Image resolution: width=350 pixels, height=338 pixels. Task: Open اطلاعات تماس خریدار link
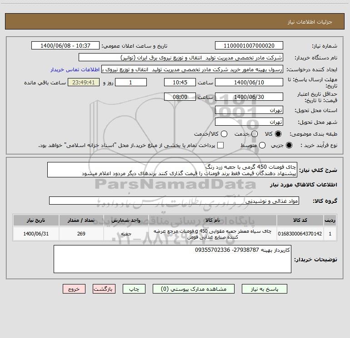[x=75, y=69]
